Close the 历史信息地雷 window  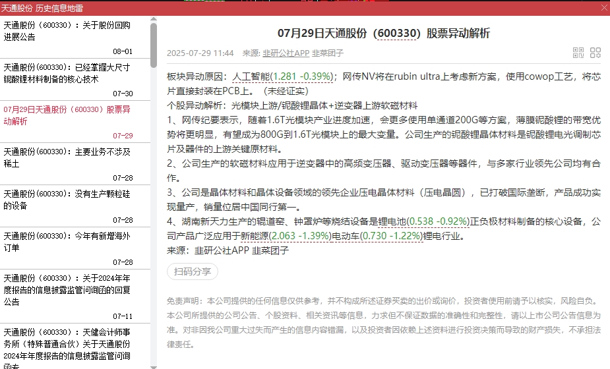click(604, 8)
